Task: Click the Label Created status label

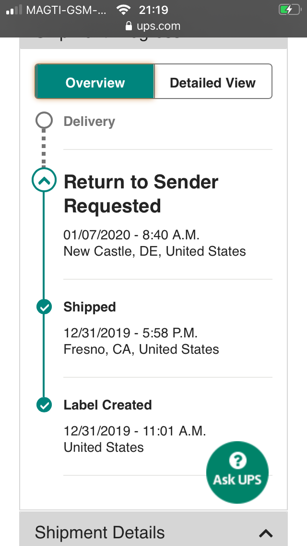Action: [107, 405]
